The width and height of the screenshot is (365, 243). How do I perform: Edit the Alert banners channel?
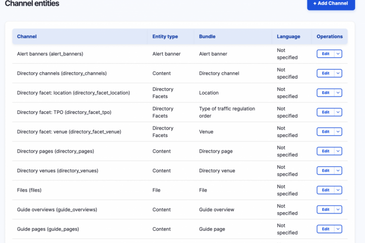(326, 54)
